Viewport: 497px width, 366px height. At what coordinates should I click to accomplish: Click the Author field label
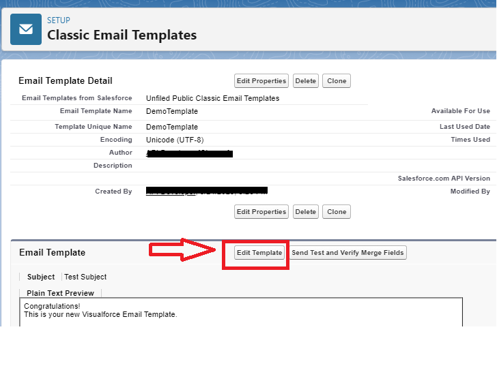tap(121, 153)
